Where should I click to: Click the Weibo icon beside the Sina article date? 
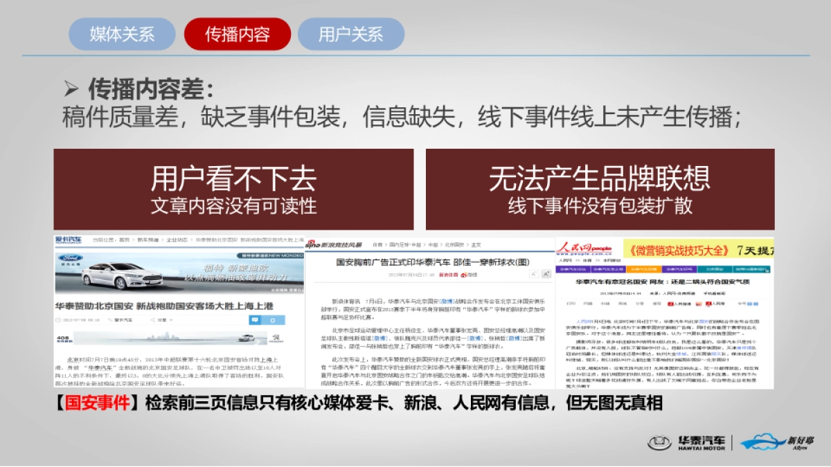pyautogui.click(x=465, y=275)
